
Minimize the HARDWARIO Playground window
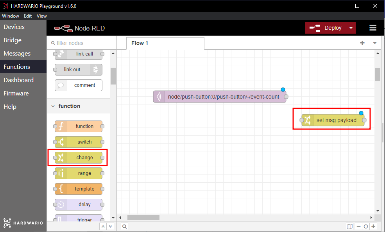(x=340, y=6)
